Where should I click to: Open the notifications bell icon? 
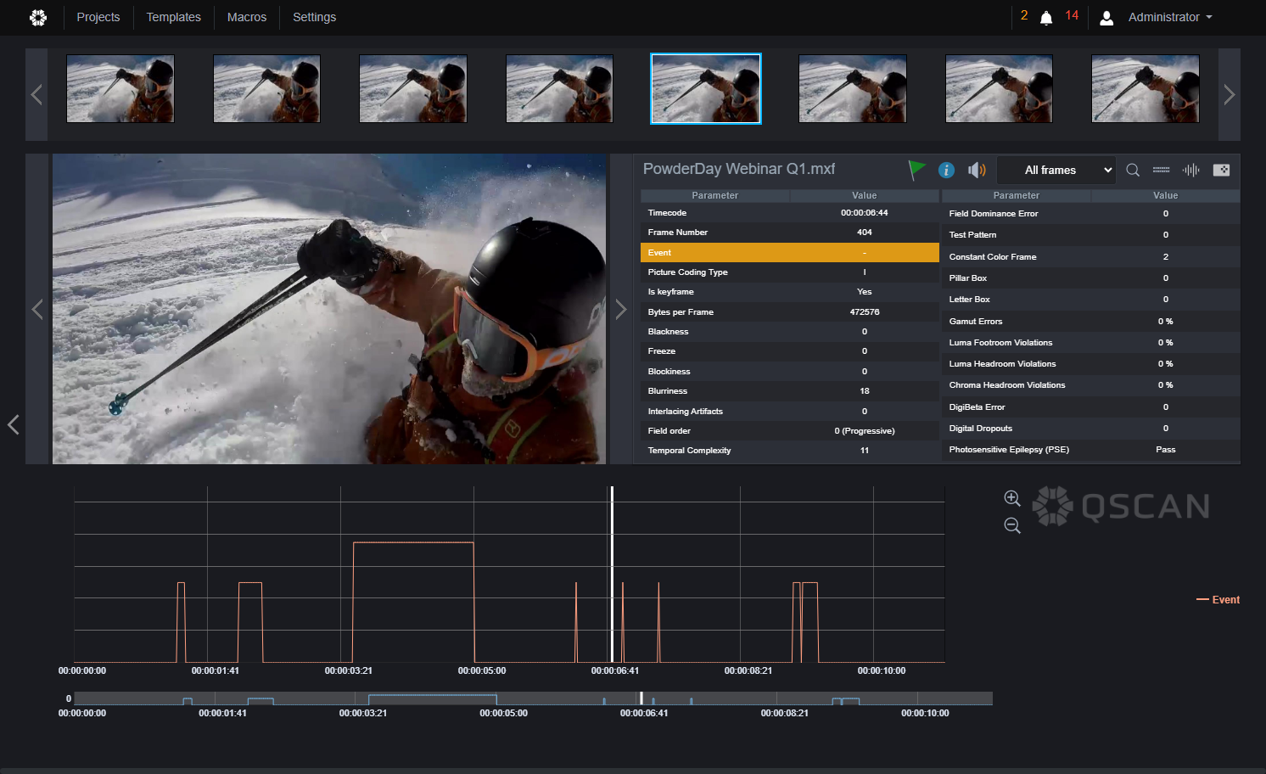coord(1046,18)
